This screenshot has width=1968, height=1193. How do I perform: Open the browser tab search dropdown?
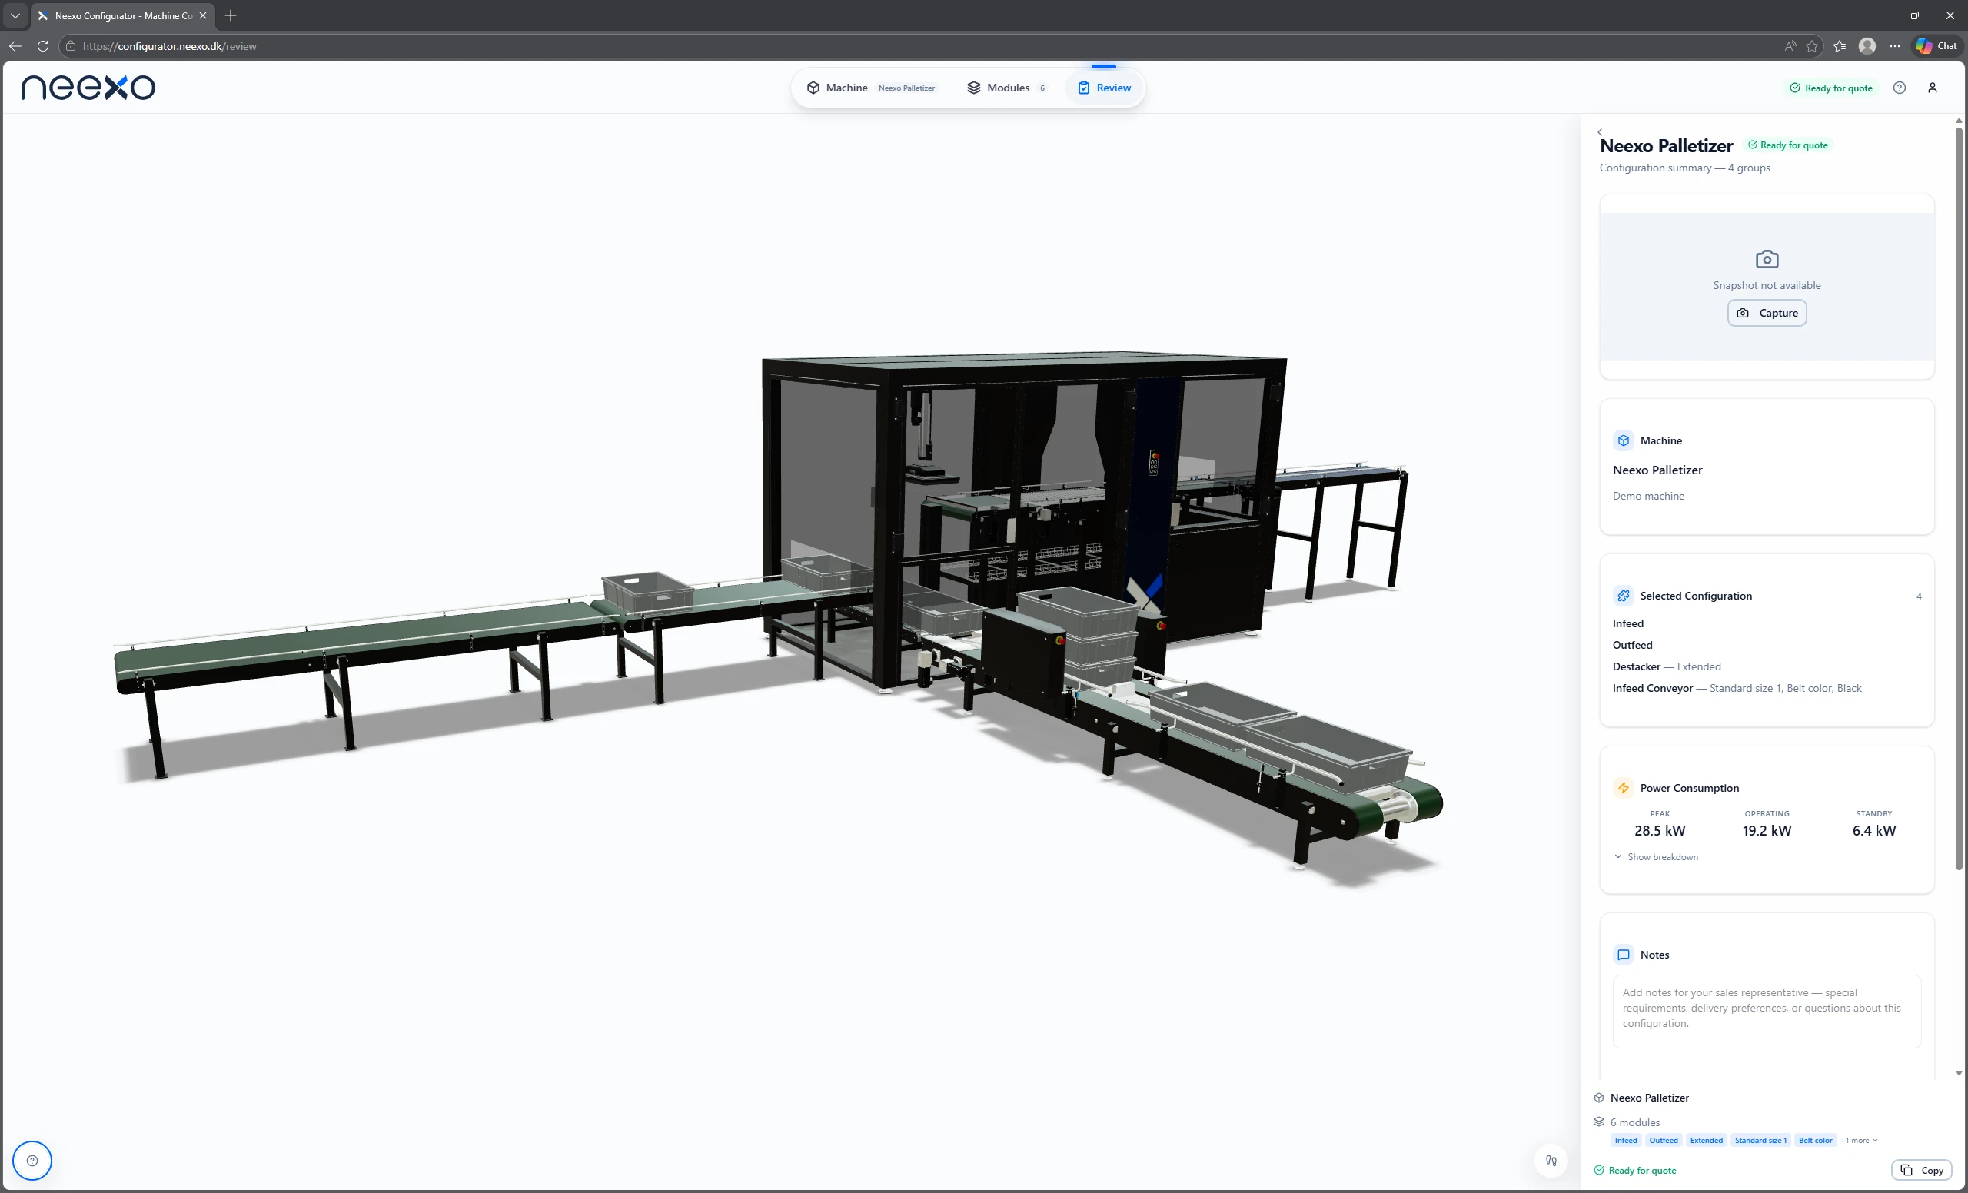coord(15,15)
